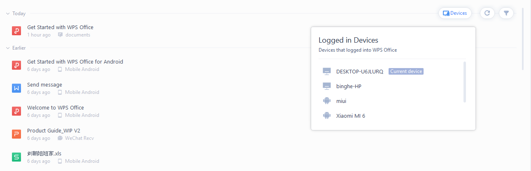Click the Logged in Devices list scrollbar
The image size is (531, 171).
tap(465, 82)
